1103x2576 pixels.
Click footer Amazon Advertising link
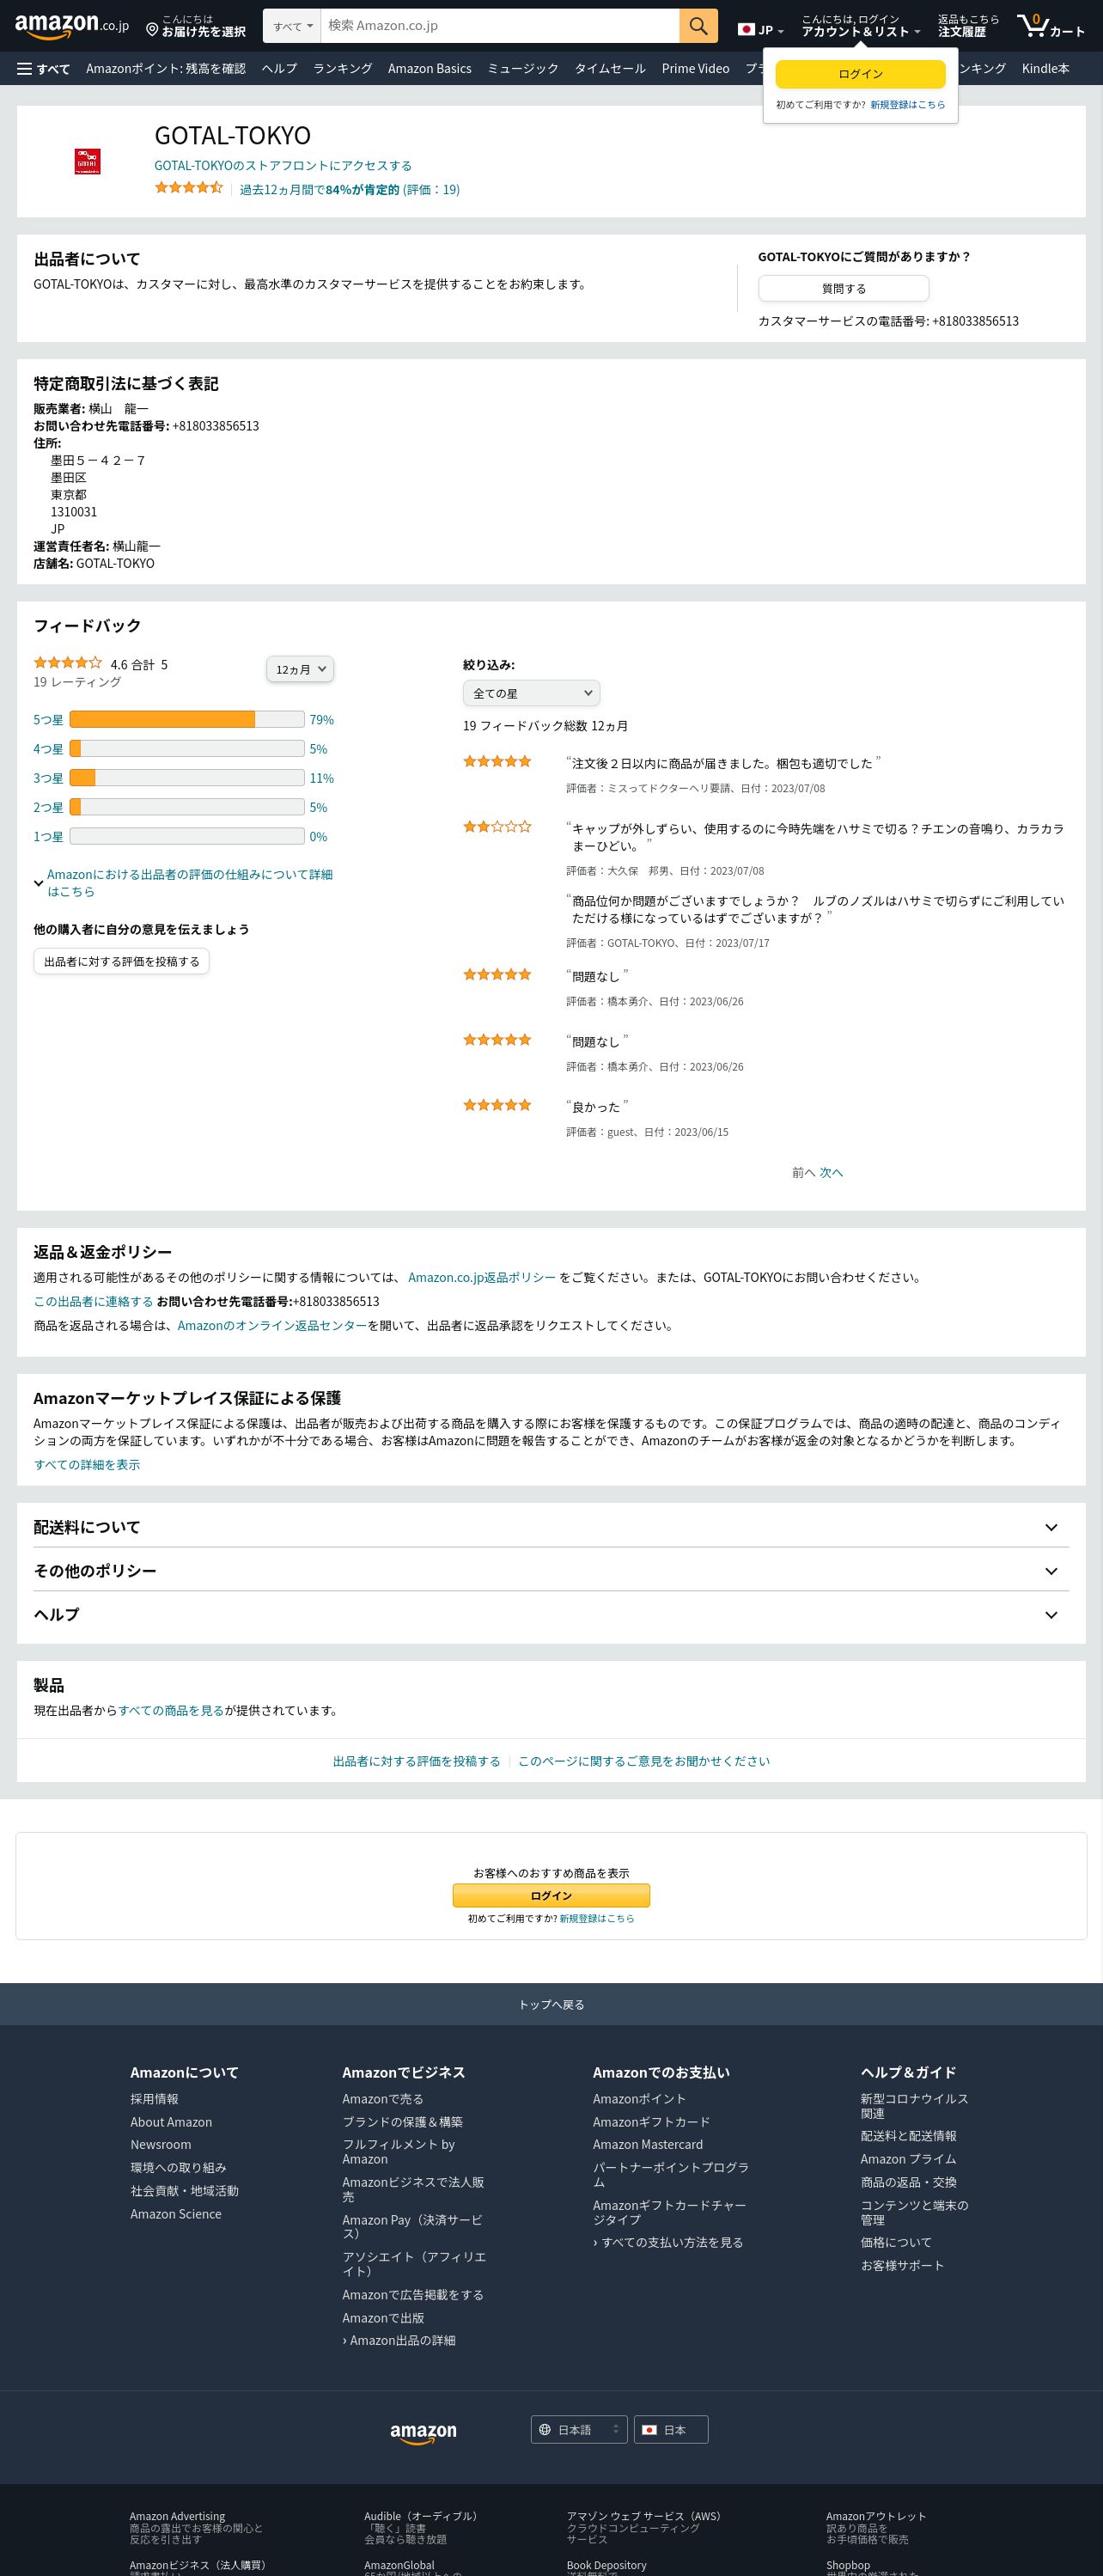(x=177, y=2516)
